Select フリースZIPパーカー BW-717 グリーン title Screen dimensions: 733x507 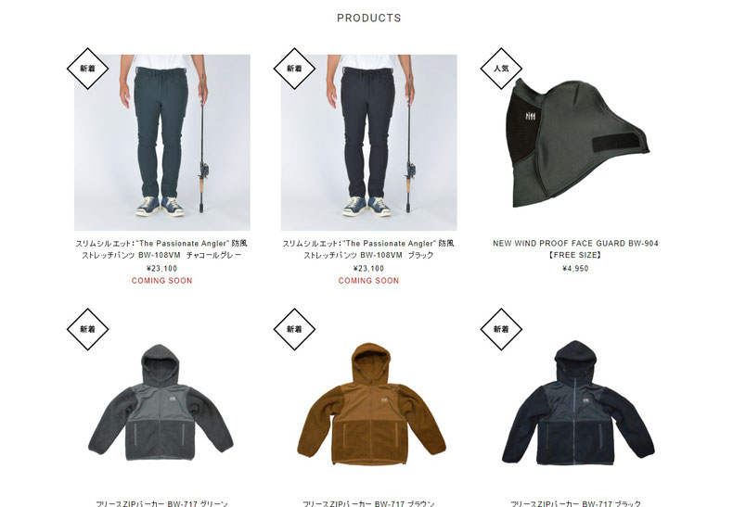click(x=161, y=503)
